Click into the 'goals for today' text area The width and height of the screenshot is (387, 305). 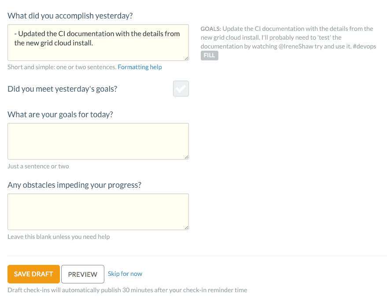coord(98,140)
